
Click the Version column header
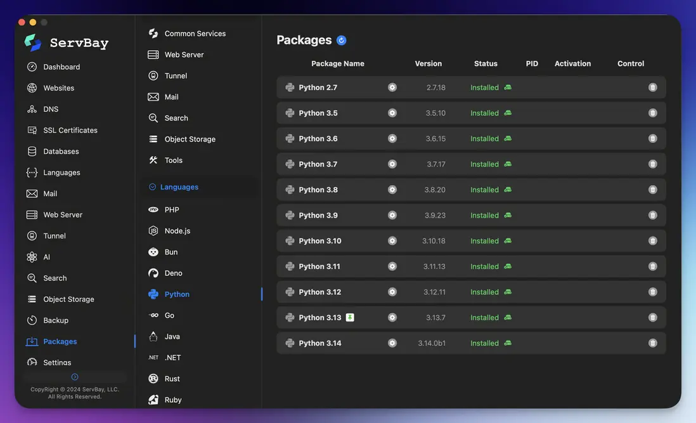[x=428, y=63]
